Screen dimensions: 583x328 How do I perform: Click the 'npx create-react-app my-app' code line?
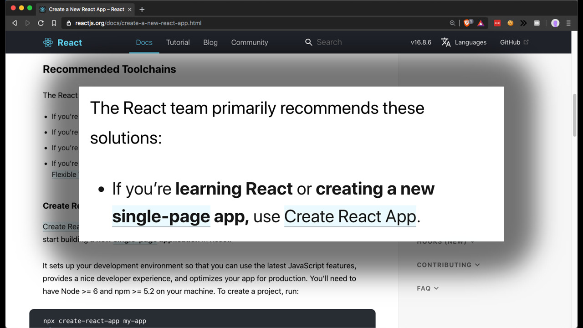(x=95, y=321)
